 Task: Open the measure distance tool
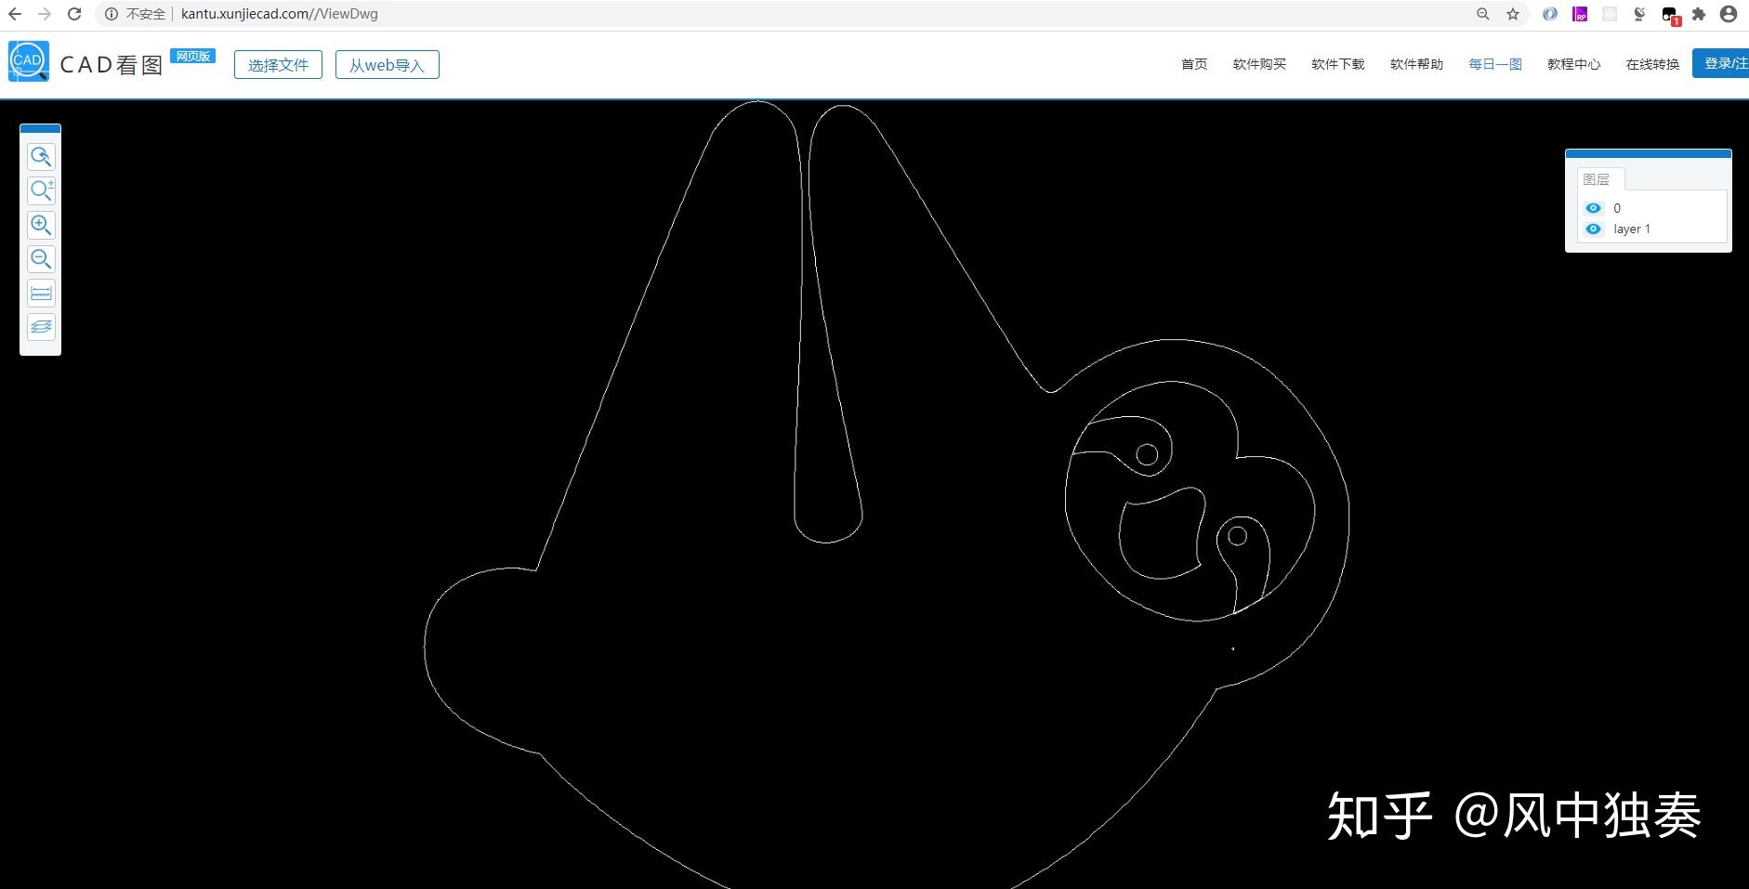pyautogui.click(x=41, y=293)
